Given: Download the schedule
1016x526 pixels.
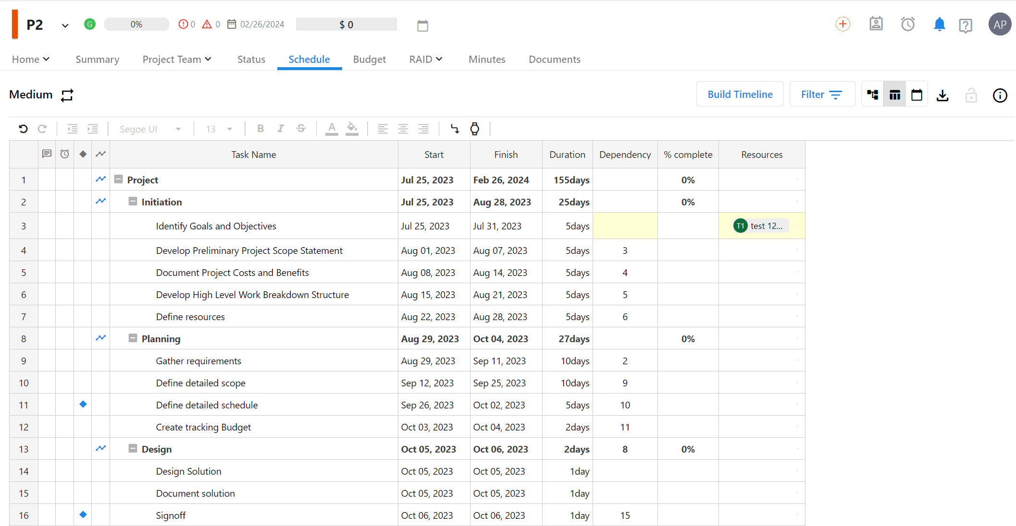Looking at the screenshot, I should [942, 95].
